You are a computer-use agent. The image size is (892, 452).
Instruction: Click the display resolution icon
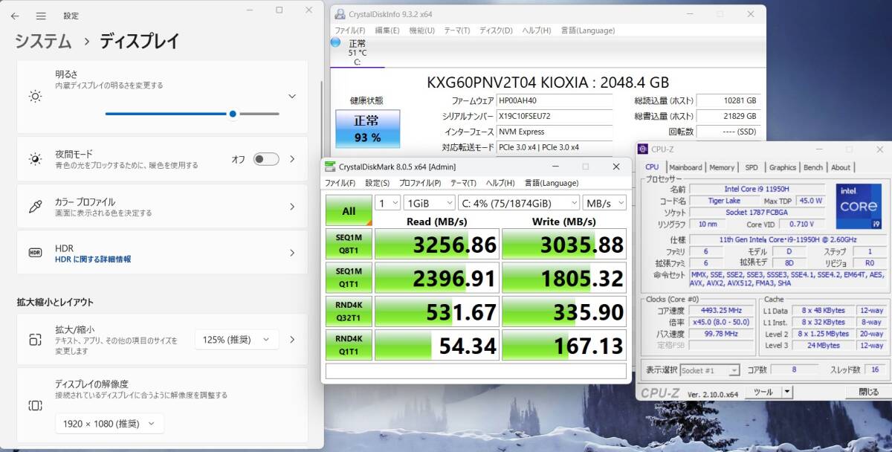pos(35,406)
